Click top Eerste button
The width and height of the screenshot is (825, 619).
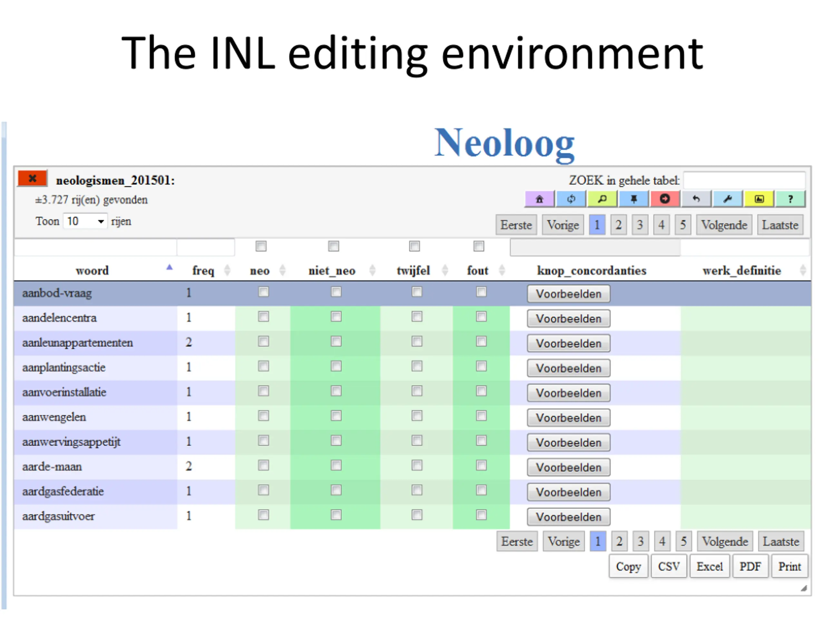[x=516, y=225]
